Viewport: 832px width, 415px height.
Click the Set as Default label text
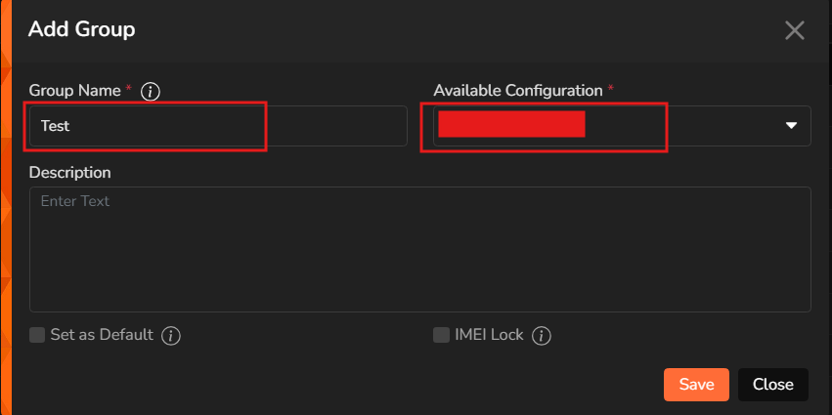[x=102, y=335]
